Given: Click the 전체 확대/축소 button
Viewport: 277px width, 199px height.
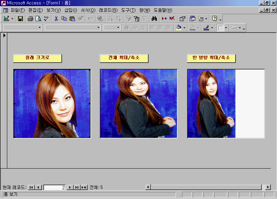Looking at the screenshot, I should [124, 58].
